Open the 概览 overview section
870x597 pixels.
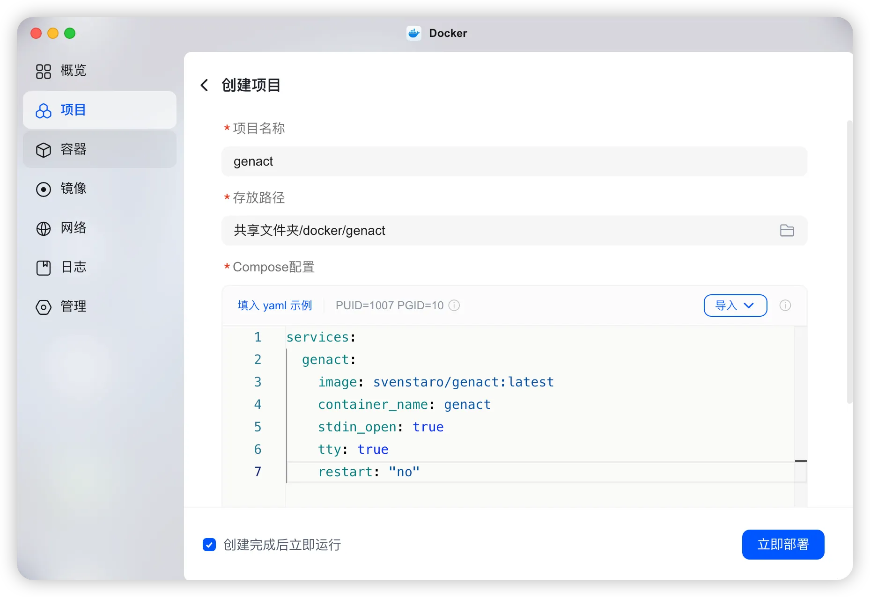(99, 71)
